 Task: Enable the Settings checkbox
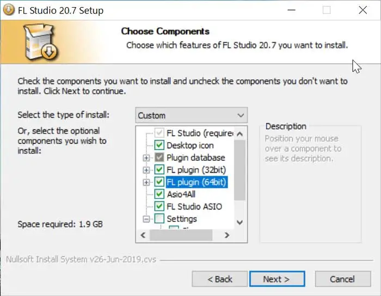point(159,219)
